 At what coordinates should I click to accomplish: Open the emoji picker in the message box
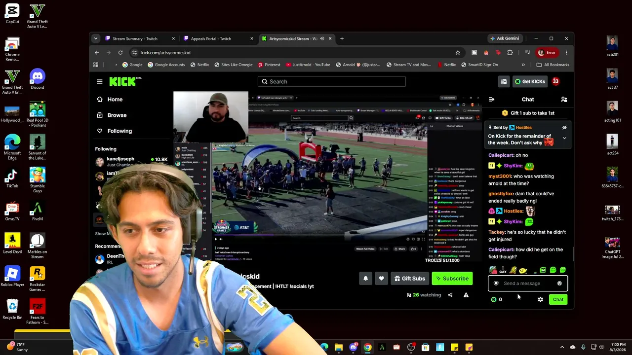[559, 284]
